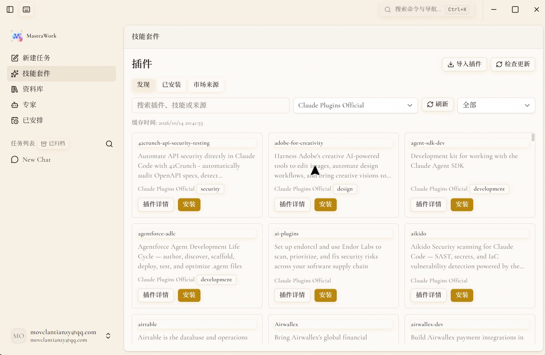The width and height of the screenshot is (545, 355).
Task: Toggle the sidebar panel icon
Action: [10, 9]
